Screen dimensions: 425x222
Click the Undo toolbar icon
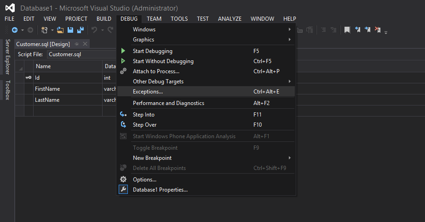94,30
